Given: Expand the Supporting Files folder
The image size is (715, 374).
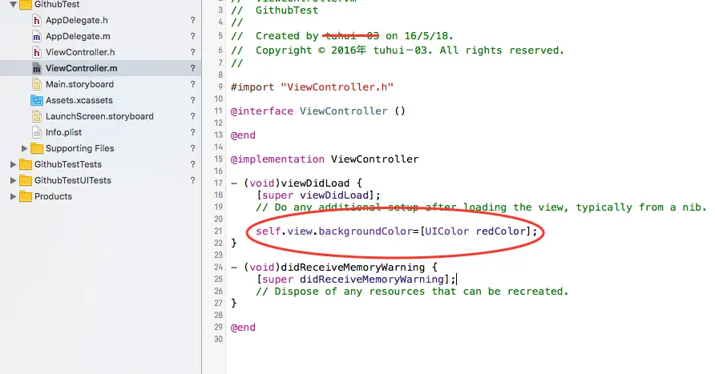Looking at the screenshot, I should (x=24, y=148).
